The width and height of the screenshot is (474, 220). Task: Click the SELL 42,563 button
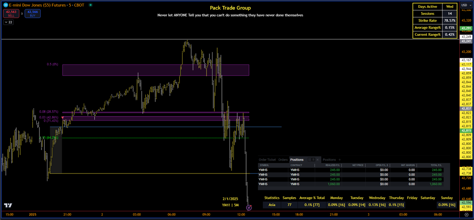(x=11, y=13)
